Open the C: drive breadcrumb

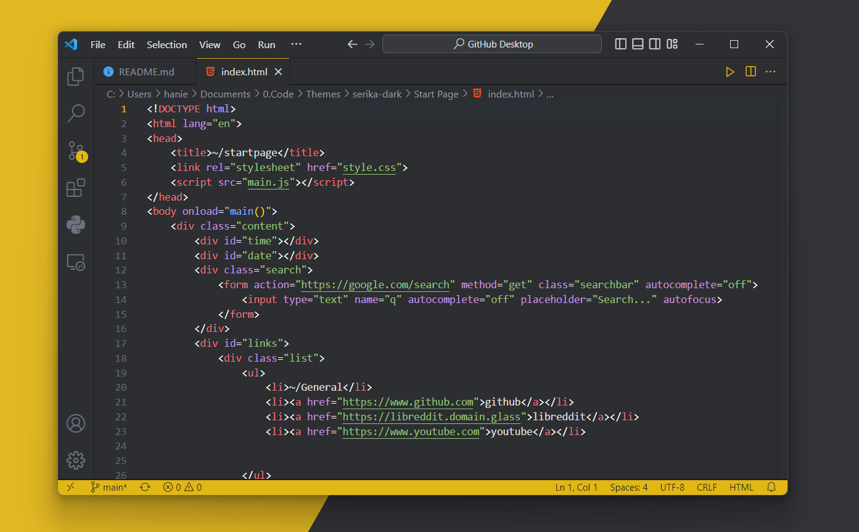tap(111, 94)
